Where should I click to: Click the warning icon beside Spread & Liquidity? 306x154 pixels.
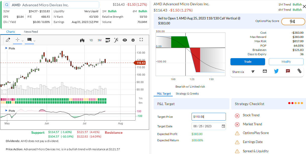[237, 151]
